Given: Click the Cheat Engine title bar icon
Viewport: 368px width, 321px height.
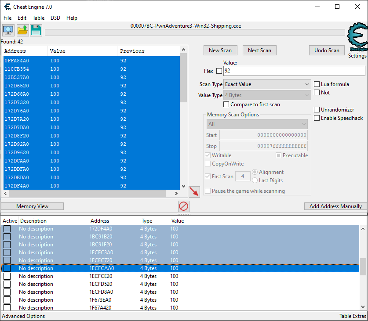Looking at the screenshot, I should click(x=7, y=7).
